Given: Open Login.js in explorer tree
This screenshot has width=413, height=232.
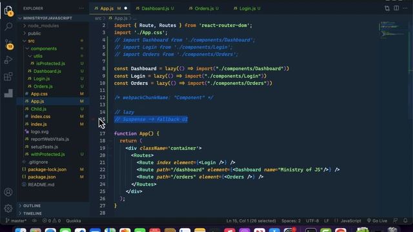Looking at the screenshot, I should 53,79.
